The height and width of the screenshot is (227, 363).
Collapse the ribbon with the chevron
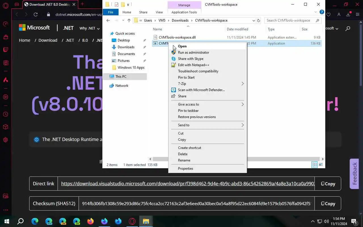point(316,12)
